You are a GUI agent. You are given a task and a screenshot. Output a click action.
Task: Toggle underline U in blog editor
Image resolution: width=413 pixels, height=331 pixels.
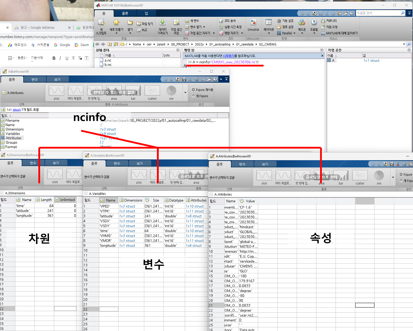click(67, 58)
